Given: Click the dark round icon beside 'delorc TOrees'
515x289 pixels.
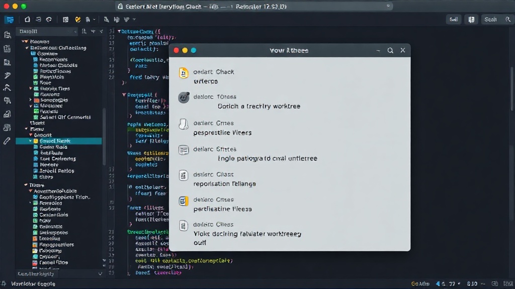Looking at the screenshot, I should (x=184, y=97).
